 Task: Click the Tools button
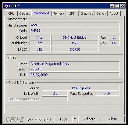click(63, 119)
